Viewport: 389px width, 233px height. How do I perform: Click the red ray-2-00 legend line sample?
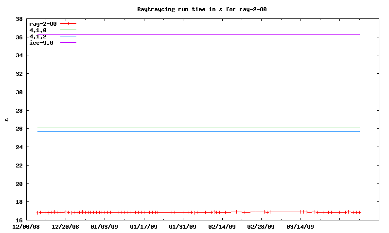(x=69, y=23)
